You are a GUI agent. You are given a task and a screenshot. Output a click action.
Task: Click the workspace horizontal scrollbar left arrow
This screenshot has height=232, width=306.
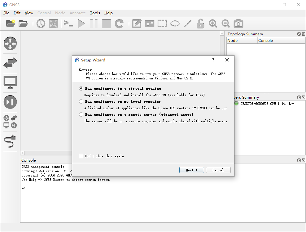coord(23,153)
